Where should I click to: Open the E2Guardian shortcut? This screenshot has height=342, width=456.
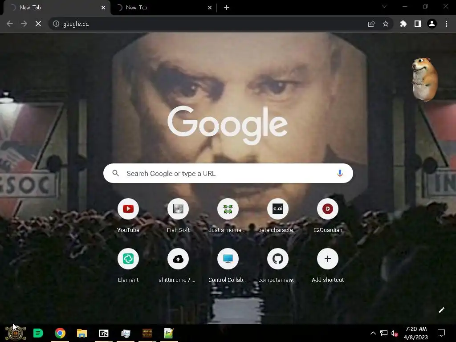tap(327, 209)
